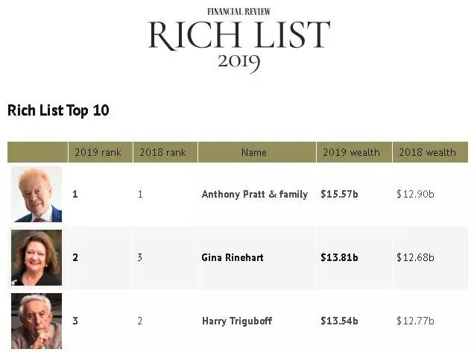The height and width of the screenshot is (352, 474).
Task: Select the $15.57b 2019 wealth value
Action: click(339, 195)
